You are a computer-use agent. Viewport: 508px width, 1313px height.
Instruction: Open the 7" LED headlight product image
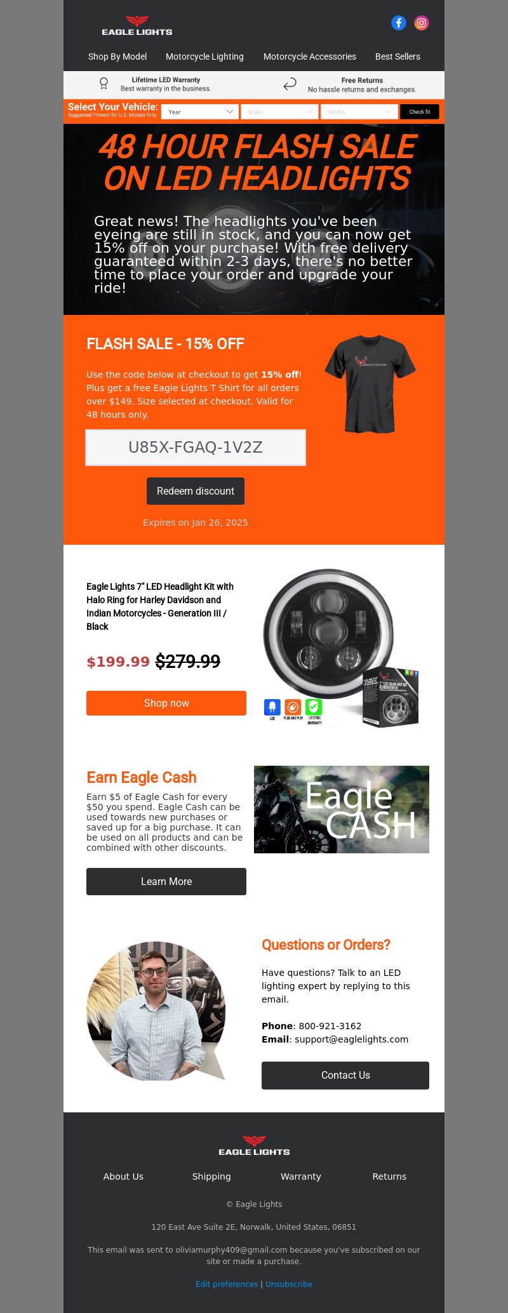342,648
